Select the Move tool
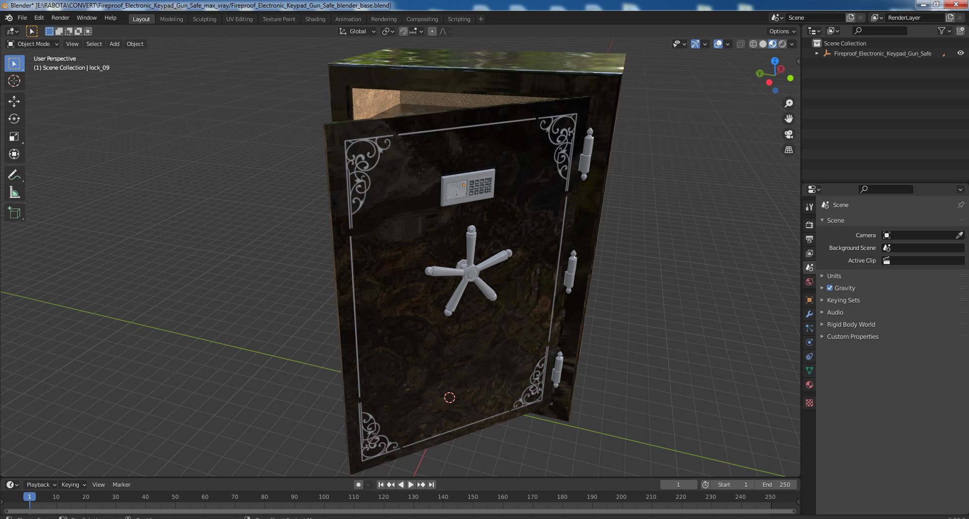 click(x=14, y=101)
